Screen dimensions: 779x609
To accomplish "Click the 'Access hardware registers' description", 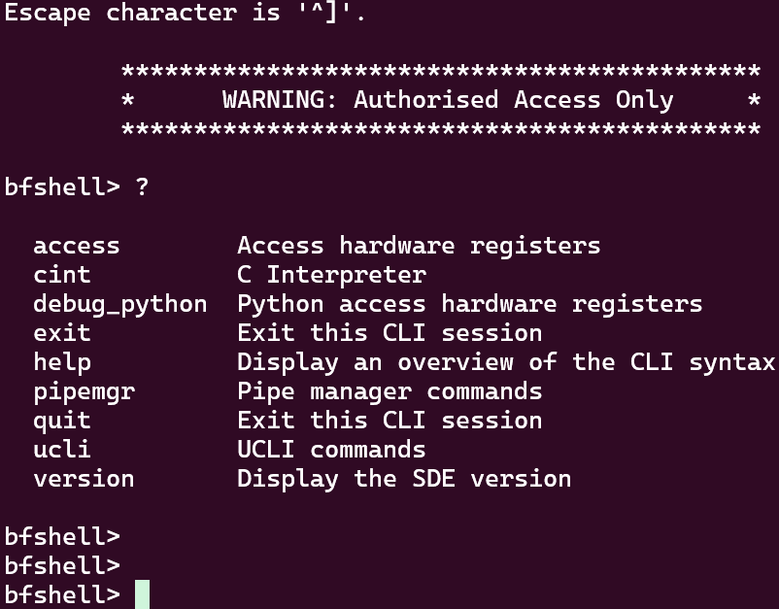I will [419, 246].
